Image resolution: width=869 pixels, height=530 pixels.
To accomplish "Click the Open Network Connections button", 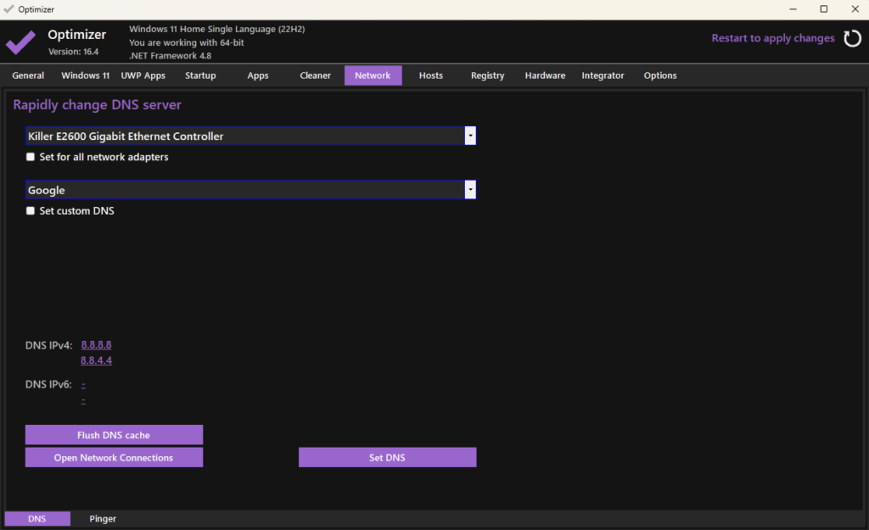I will 114,458.
